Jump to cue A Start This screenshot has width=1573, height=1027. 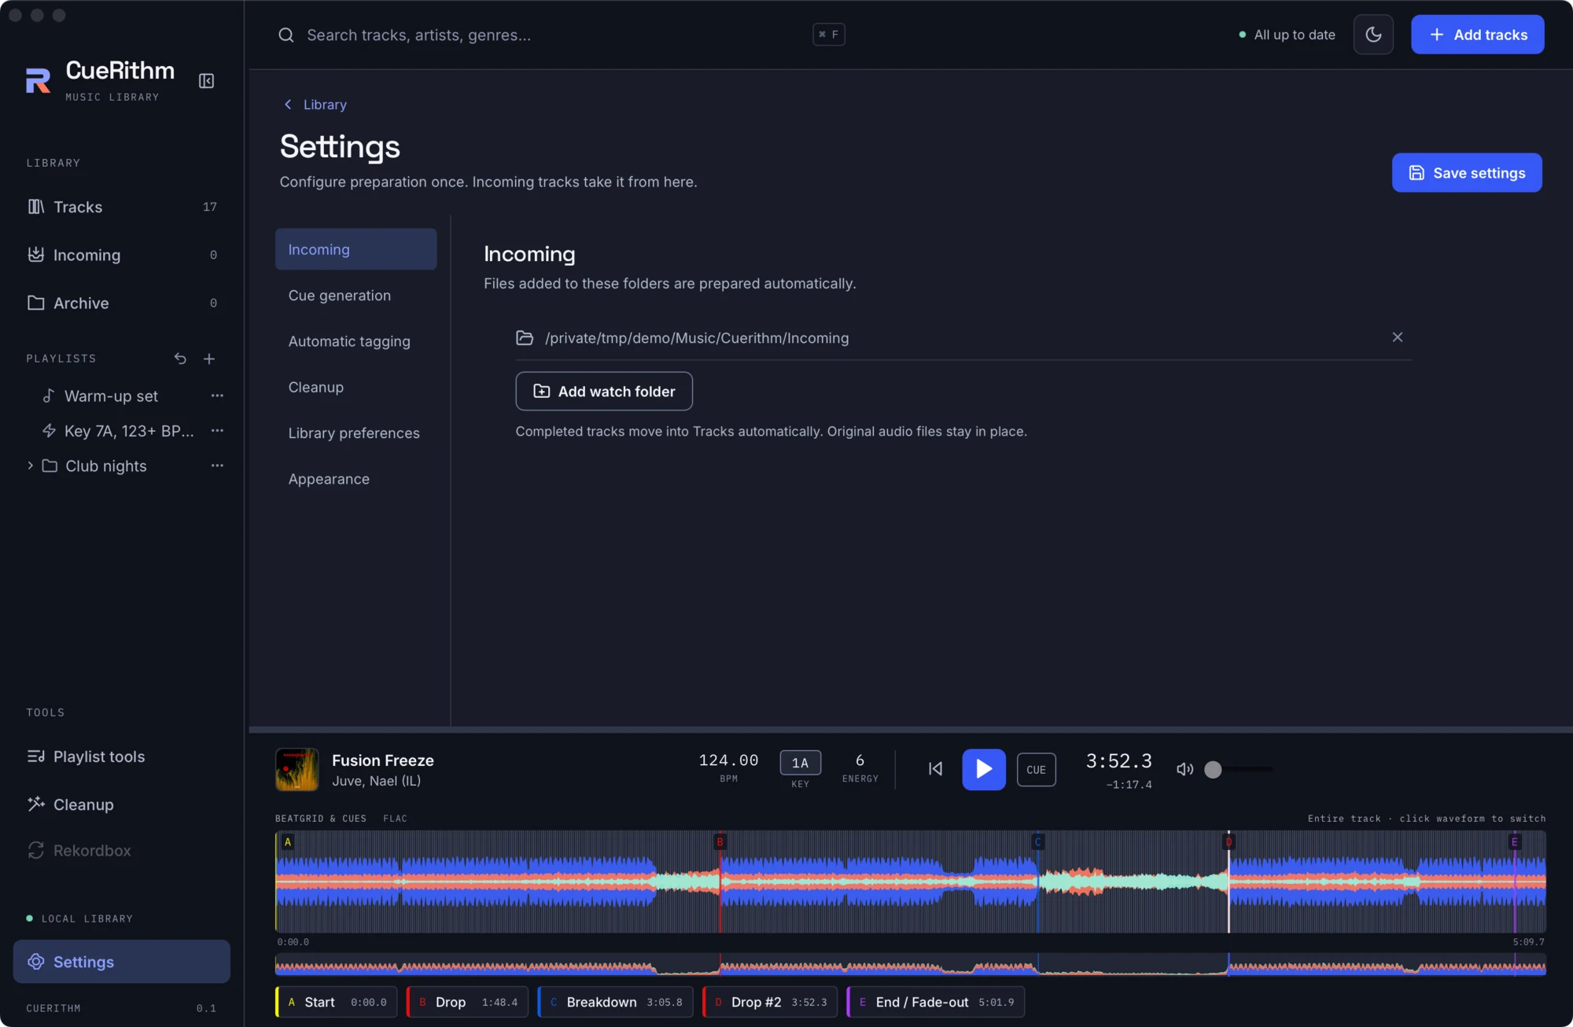(x=337, y=1003)
